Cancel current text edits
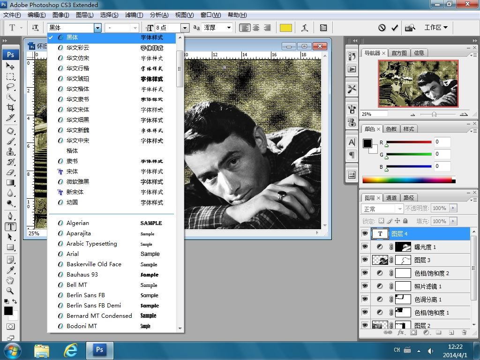Screen dimensions: 480x360 382,28
